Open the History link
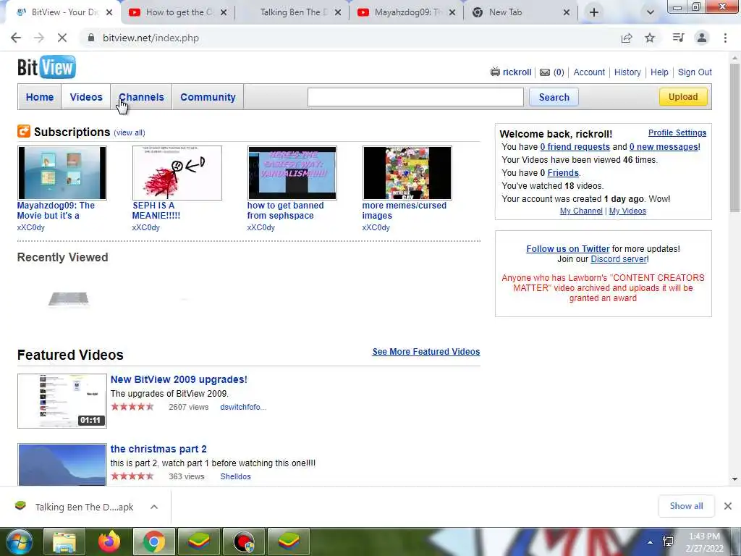The width and height of the screenshot is (741, 556). pos(627,72)
